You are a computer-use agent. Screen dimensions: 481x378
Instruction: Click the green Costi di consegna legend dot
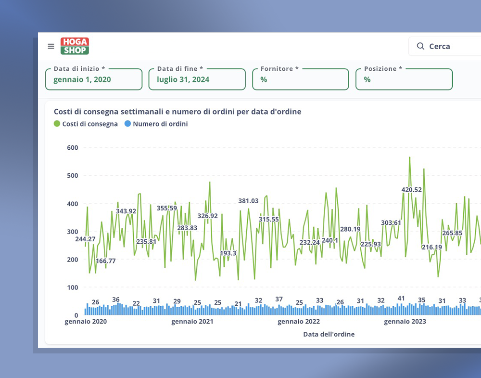(x=57, y=124)
